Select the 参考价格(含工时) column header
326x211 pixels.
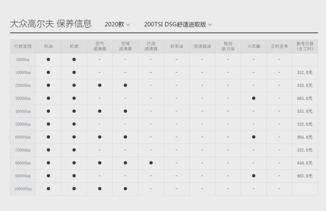[x=305, y=46]
